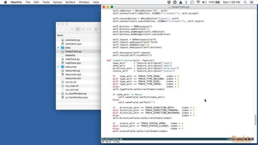Viewport: 258px width, 145px height.
Task: Switch Finder to column view
Action: tap(83, 29)
